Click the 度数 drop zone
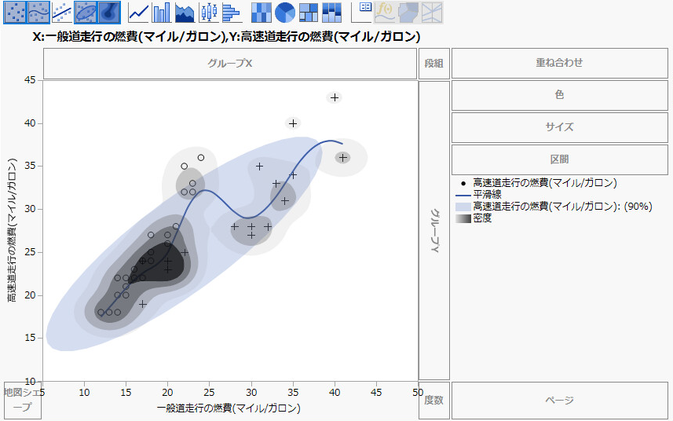This screenshot has height=421, width=673. tap(434, 401)
